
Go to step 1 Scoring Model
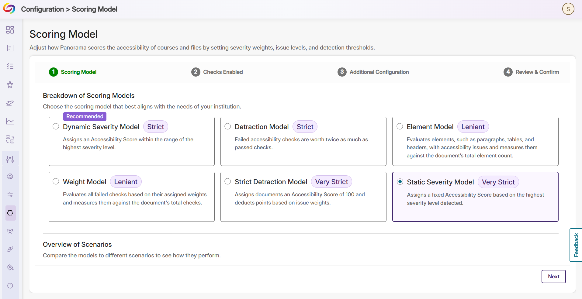point(73,72)
